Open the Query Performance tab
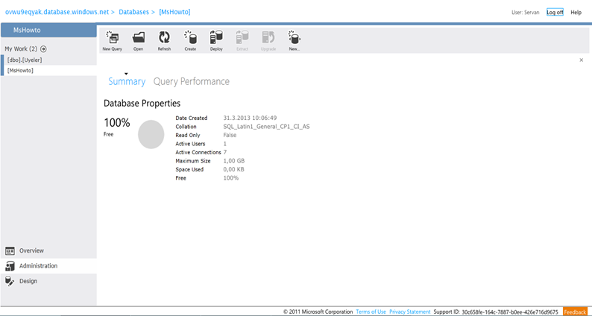Screen dimensions: 592x316 pyautogui.click(x=191, y=81)
